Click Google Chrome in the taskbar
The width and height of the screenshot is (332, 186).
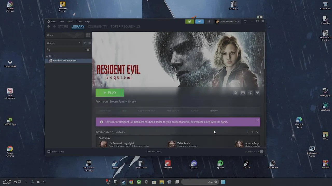click(131, 182)
